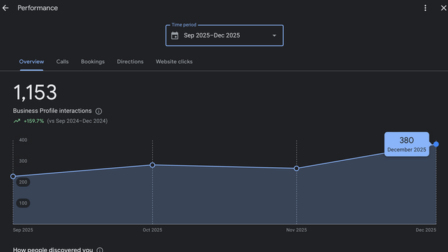Click the 200 y-axis label
Viewport: 448px width, 252px height.
pos(23,182)
